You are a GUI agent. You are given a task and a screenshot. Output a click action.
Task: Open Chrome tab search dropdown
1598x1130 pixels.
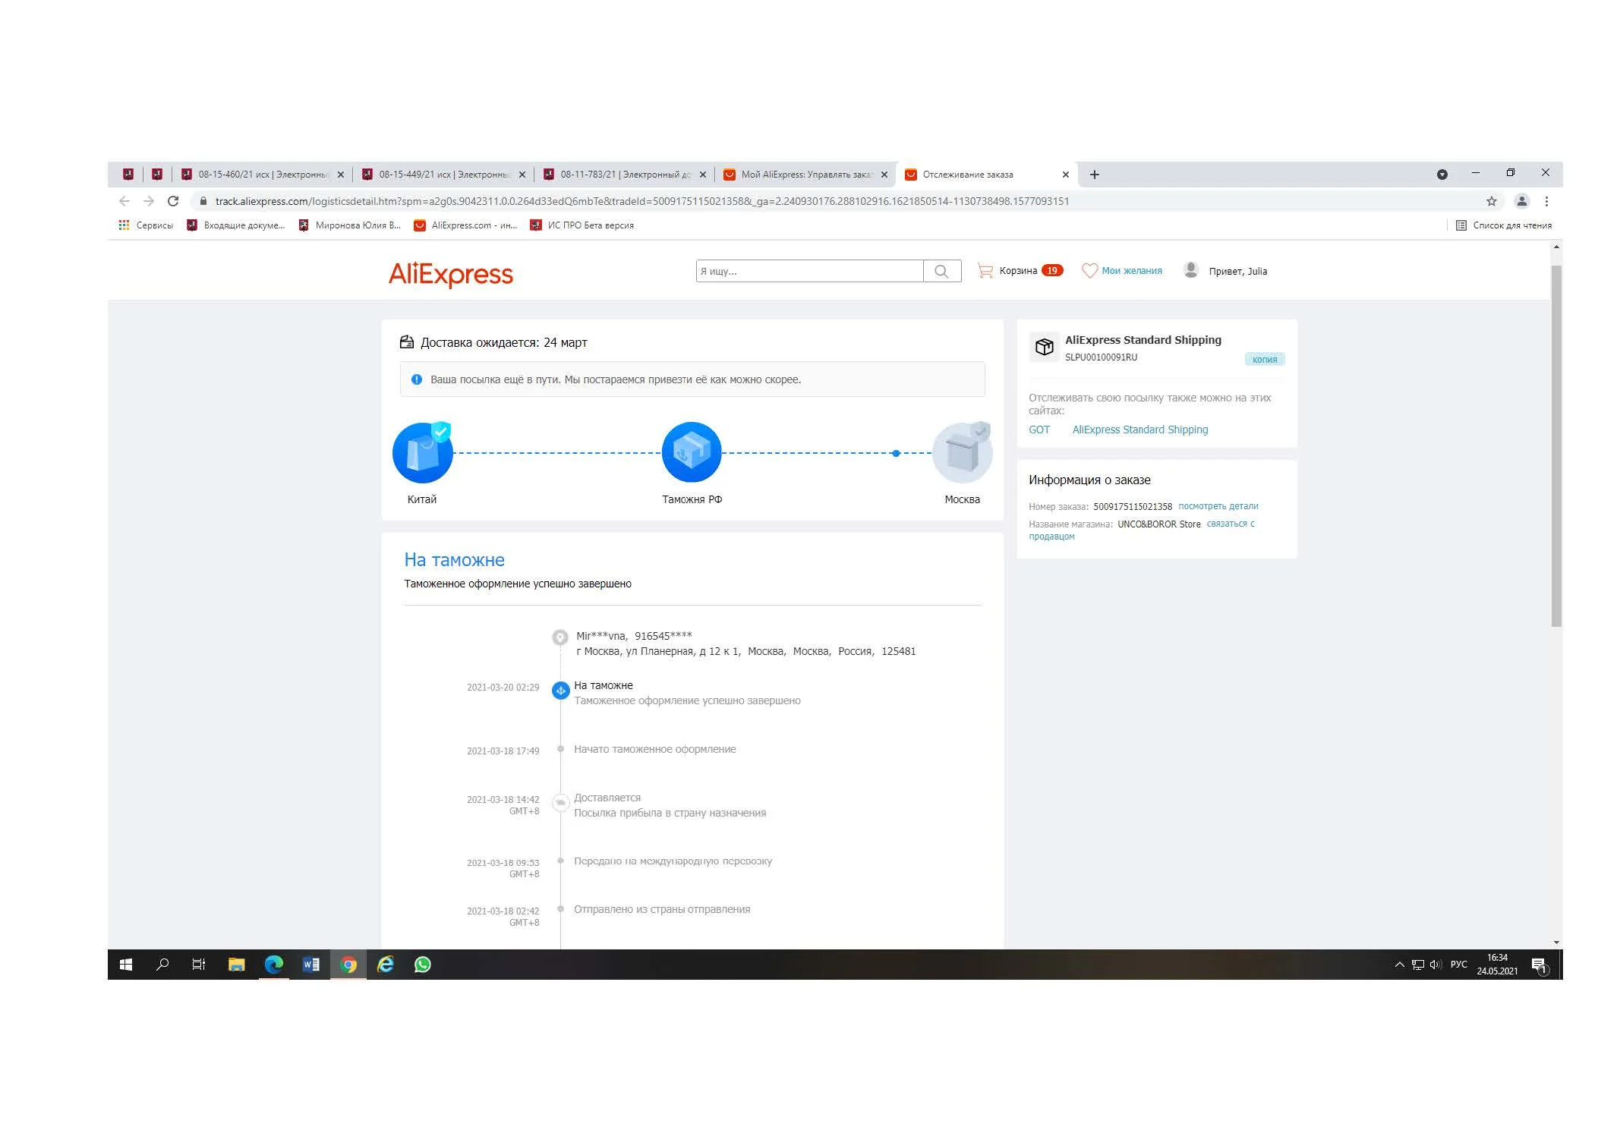point(1442,175)
